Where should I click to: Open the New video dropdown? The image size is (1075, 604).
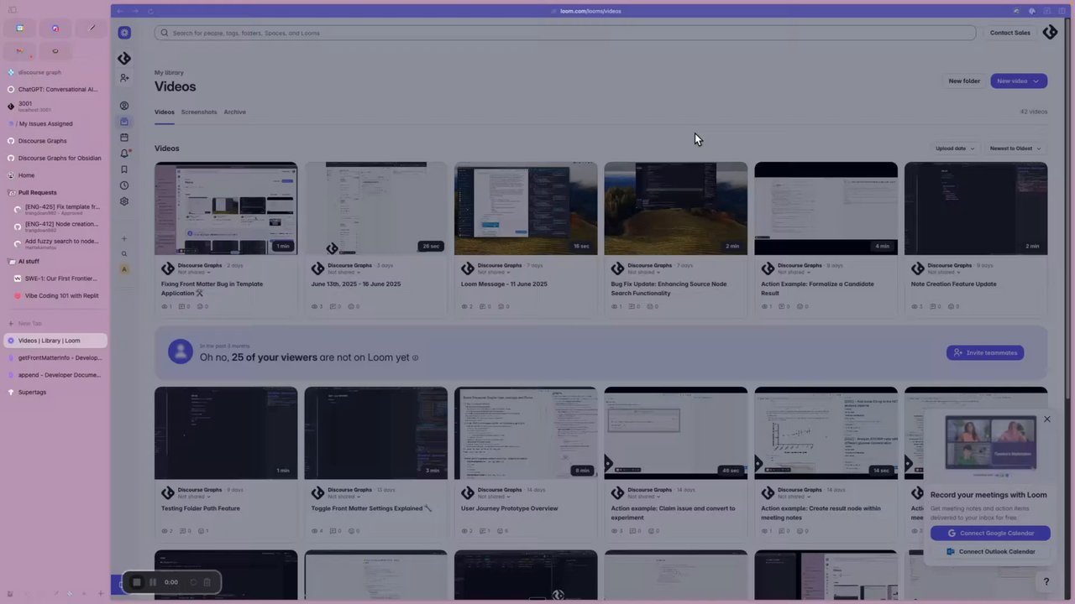pyautogui.click(x=1019, y=81)
